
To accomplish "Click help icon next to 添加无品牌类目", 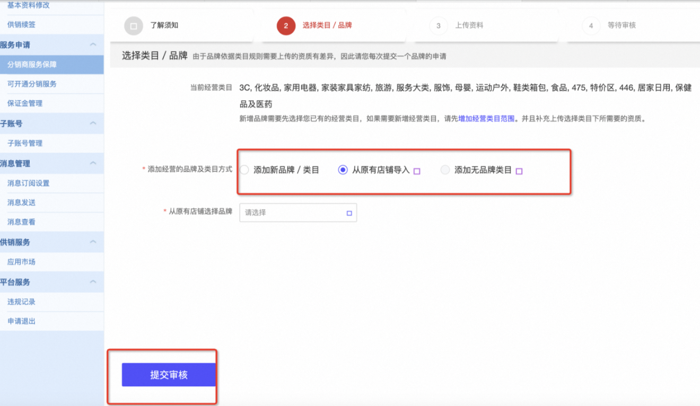I will click(519, 171).
